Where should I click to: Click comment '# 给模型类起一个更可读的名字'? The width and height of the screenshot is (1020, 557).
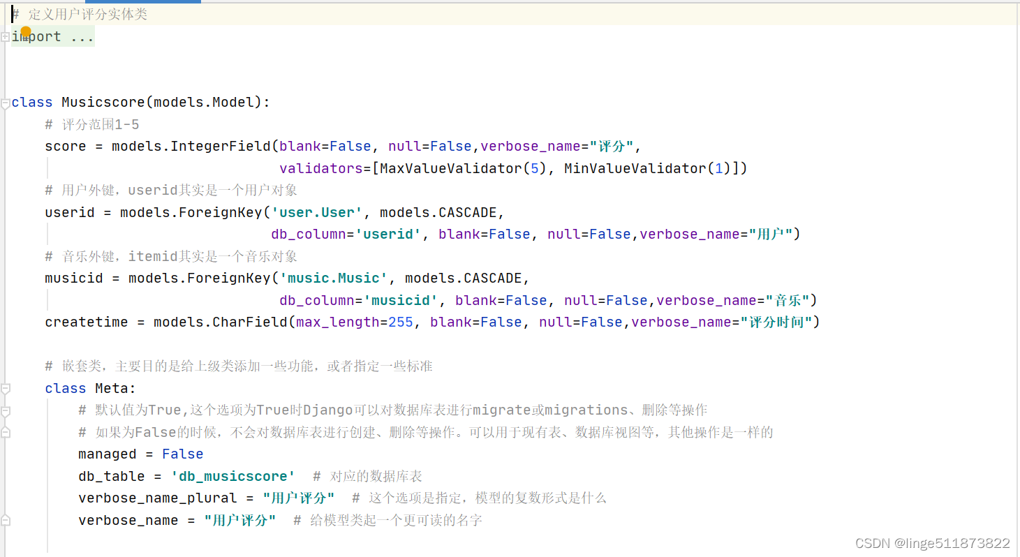[387, 521]
